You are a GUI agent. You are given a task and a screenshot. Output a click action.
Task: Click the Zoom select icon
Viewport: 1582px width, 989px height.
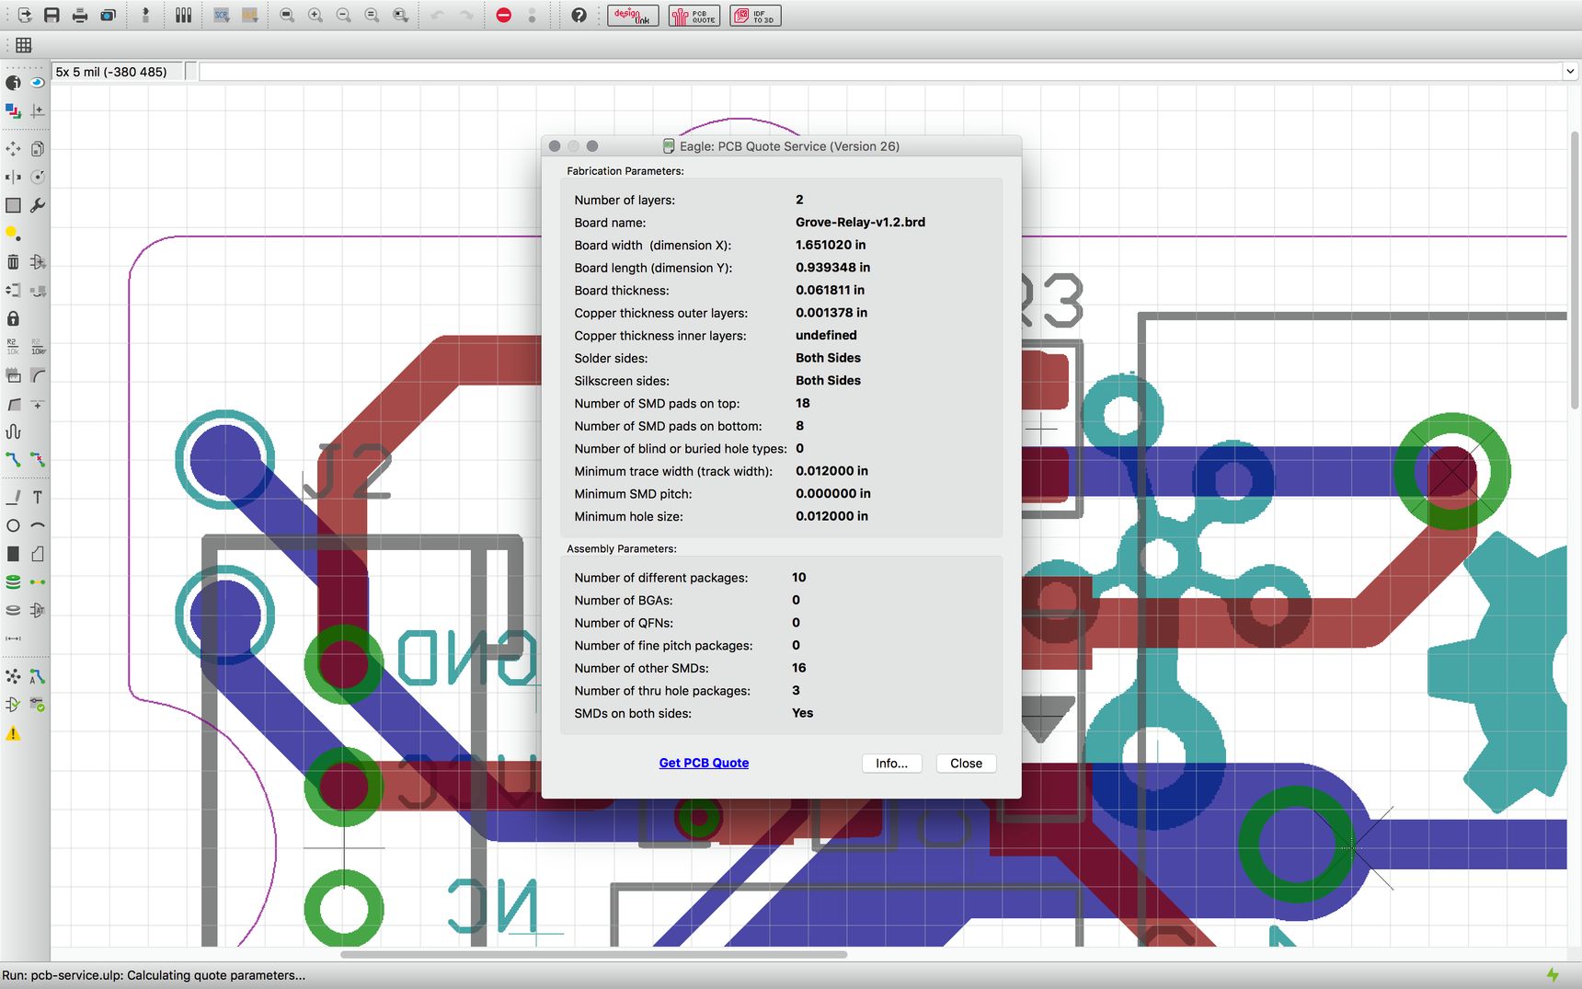click(401, 16)
